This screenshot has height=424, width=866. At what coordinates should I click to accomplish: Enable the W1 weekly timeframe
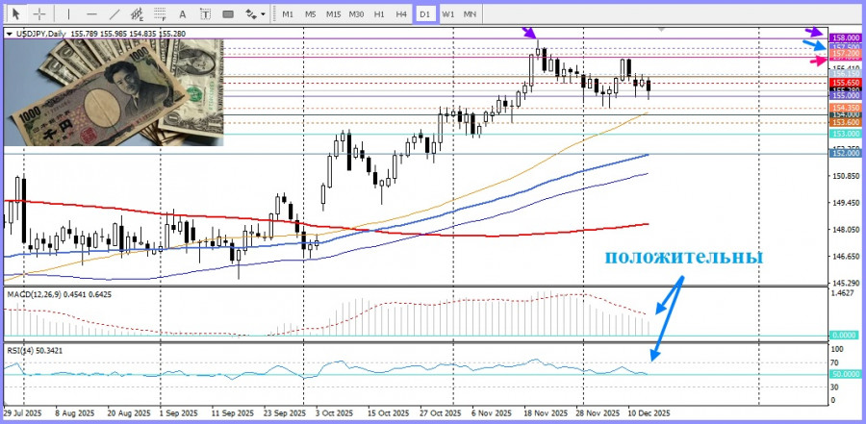click(x=448, y=13)
